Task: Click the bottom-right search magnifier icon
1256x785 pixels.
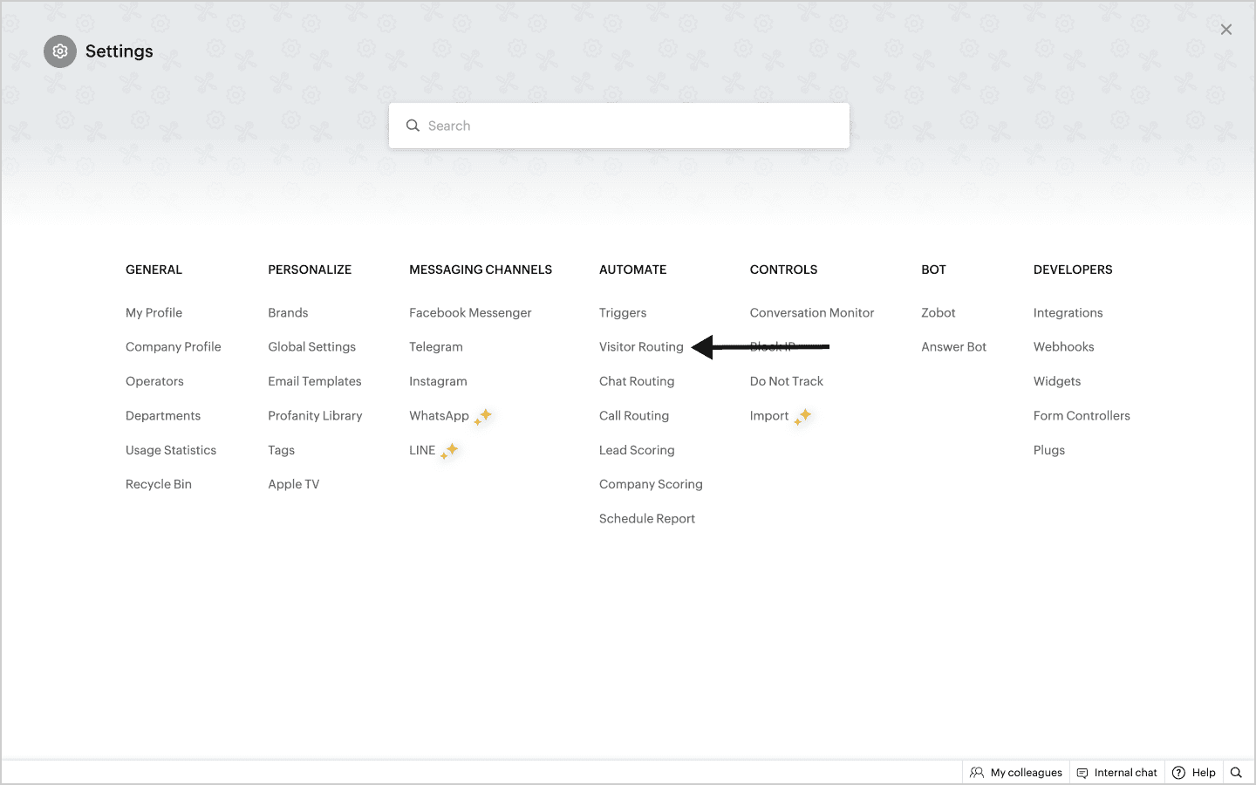Action: (1236, 773)
